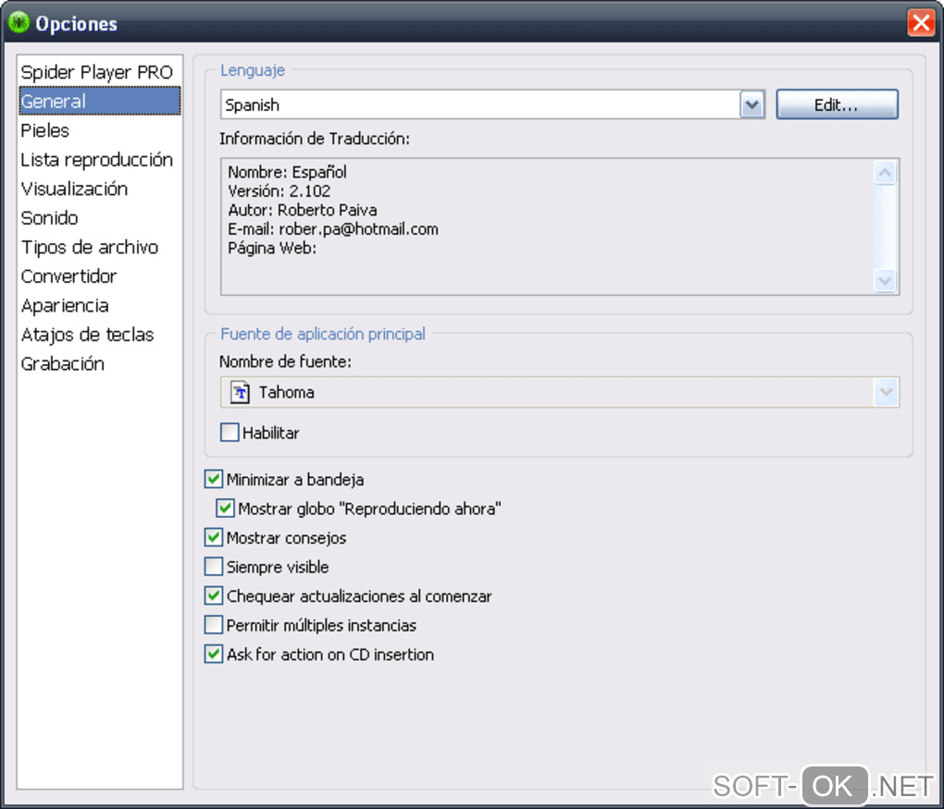The width and height of the screenshot is (944, 809).
Task: Uncheck Ask for action on CD insertion
Action: [x=214, y=655]
